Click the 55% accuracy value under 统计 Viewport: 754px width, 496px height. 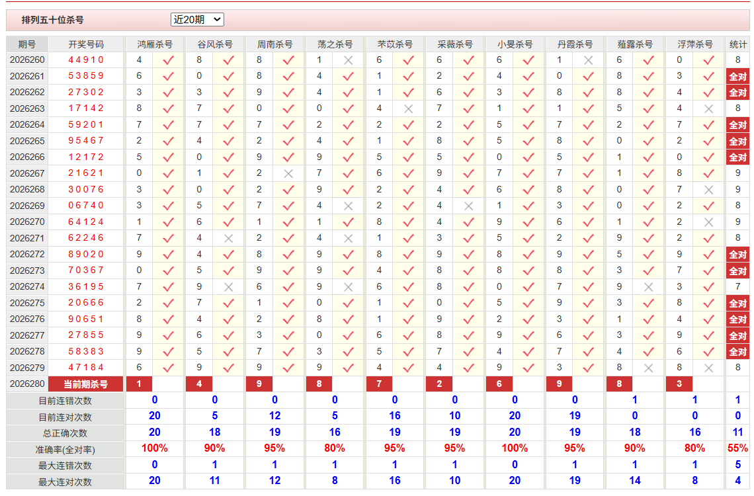(x=737, y=448)
